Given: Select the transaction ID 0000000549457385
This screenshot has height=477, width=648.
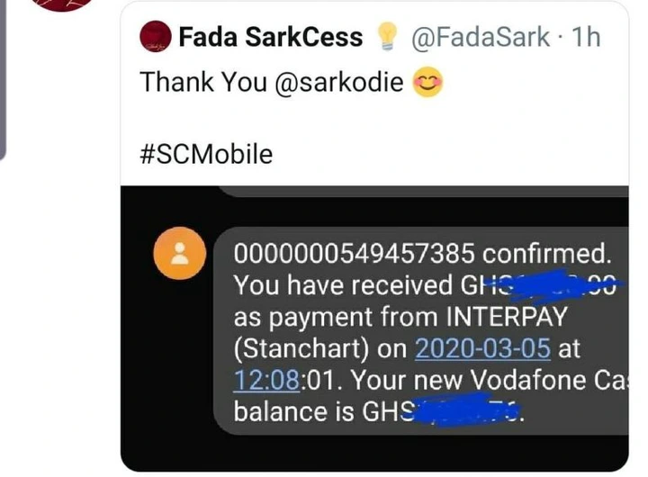Looking at the screenshot, I should coord(354,253).
